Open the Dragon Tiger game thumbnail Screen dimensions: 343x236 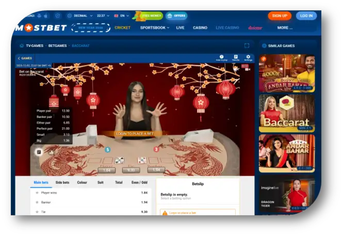287,194
